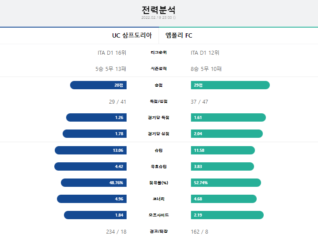
Task: Click the green 29점 points bar
Action: (230, 85)
